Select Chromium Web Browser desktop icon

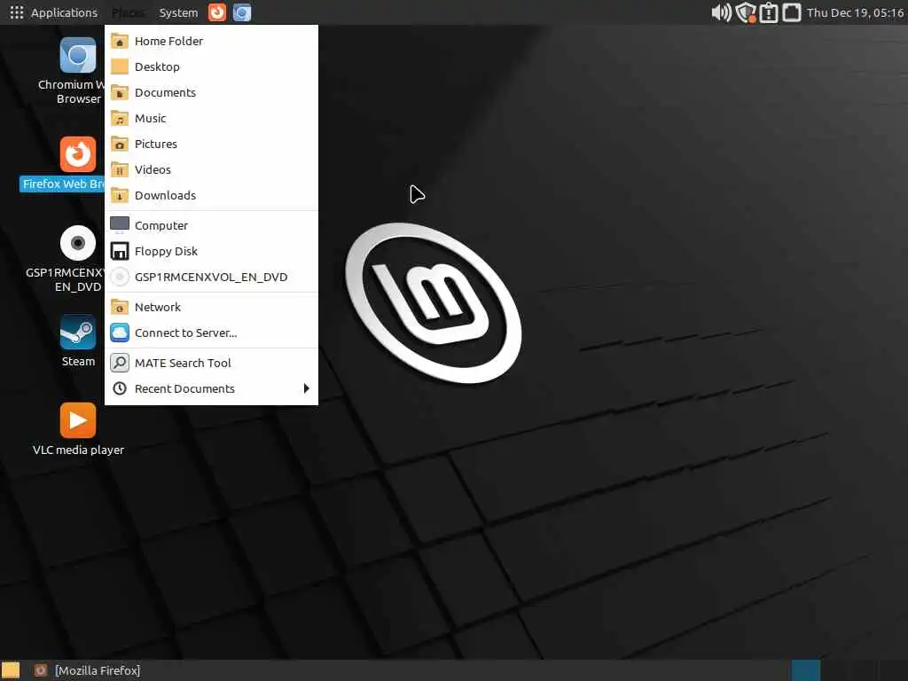click(x=78, y=56)
